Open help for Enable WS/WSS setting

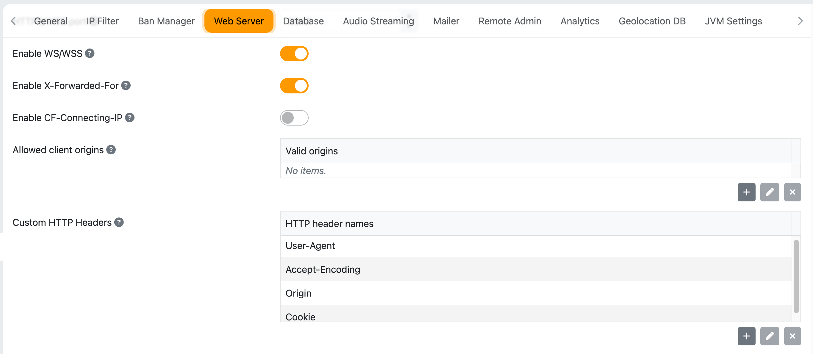click(x=89, y=53)
